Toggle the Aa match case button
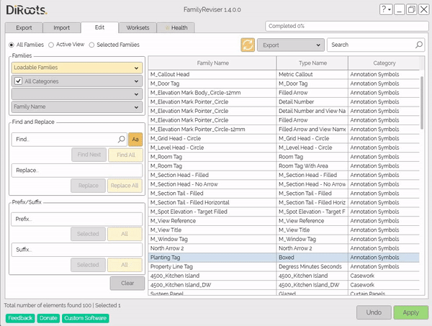432x326 pixels. 134,140
